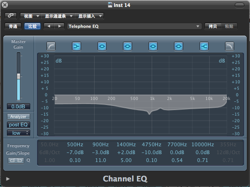The height and width of the screenshot is (187, 250).
Task: Select the 0.0dB gain under 10000Hz
Action: point(203,152)
